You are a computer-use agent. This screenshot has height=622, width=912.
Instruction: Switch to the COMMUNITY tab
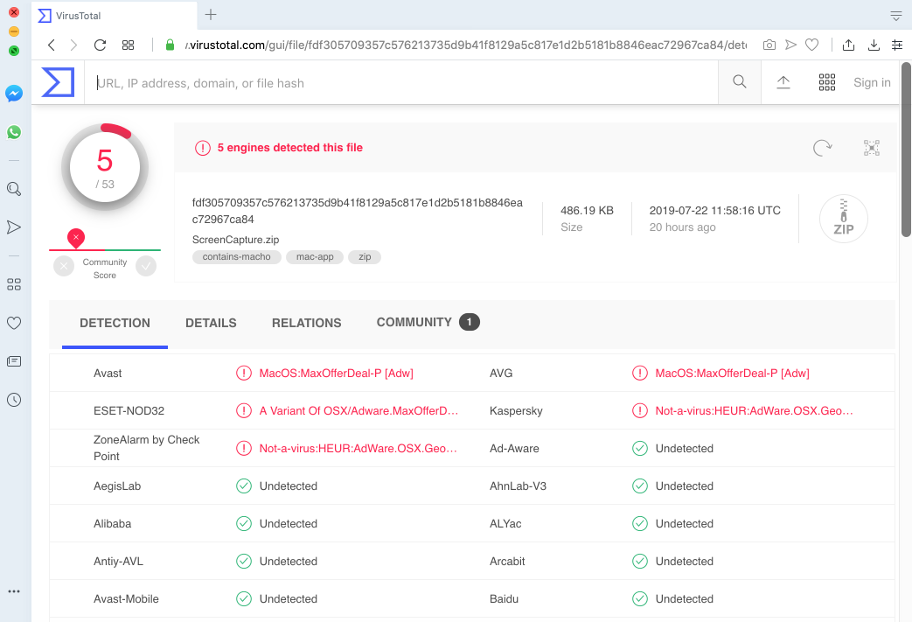coord(428,322)
